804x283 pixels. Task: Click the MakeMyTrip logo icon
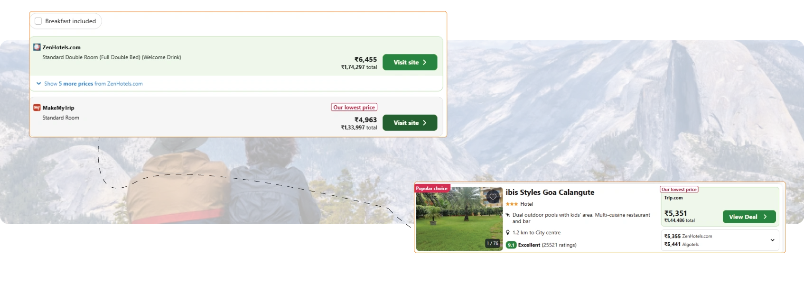37,108
